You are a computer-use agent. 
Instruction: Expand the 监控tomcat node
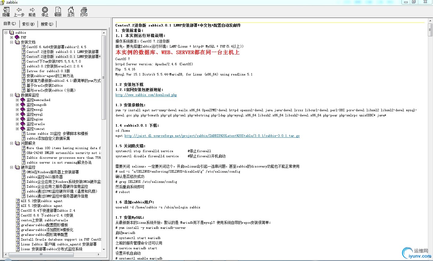coord(17,129)
